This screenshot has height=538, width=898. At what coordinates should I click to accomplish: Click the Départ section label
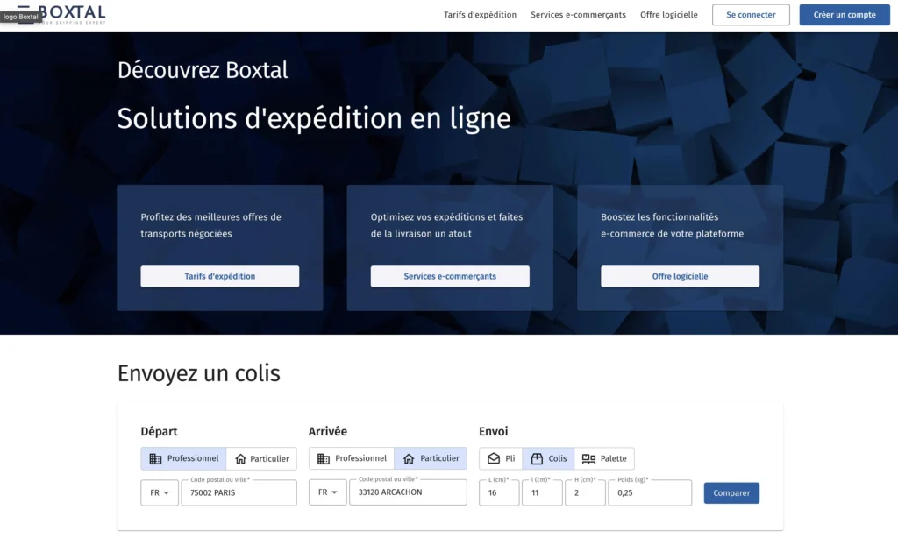pyautogui.click(x=160, y=432)
